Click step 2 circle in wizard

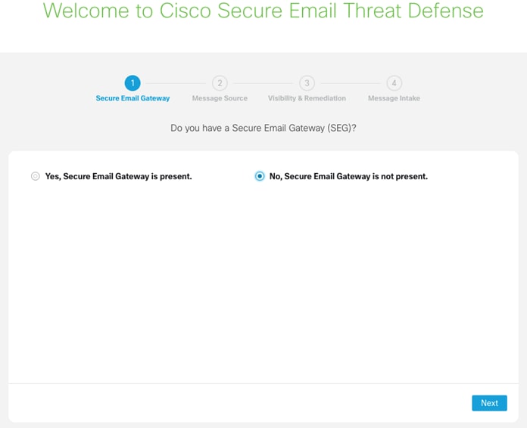click(x=220, y=83)
